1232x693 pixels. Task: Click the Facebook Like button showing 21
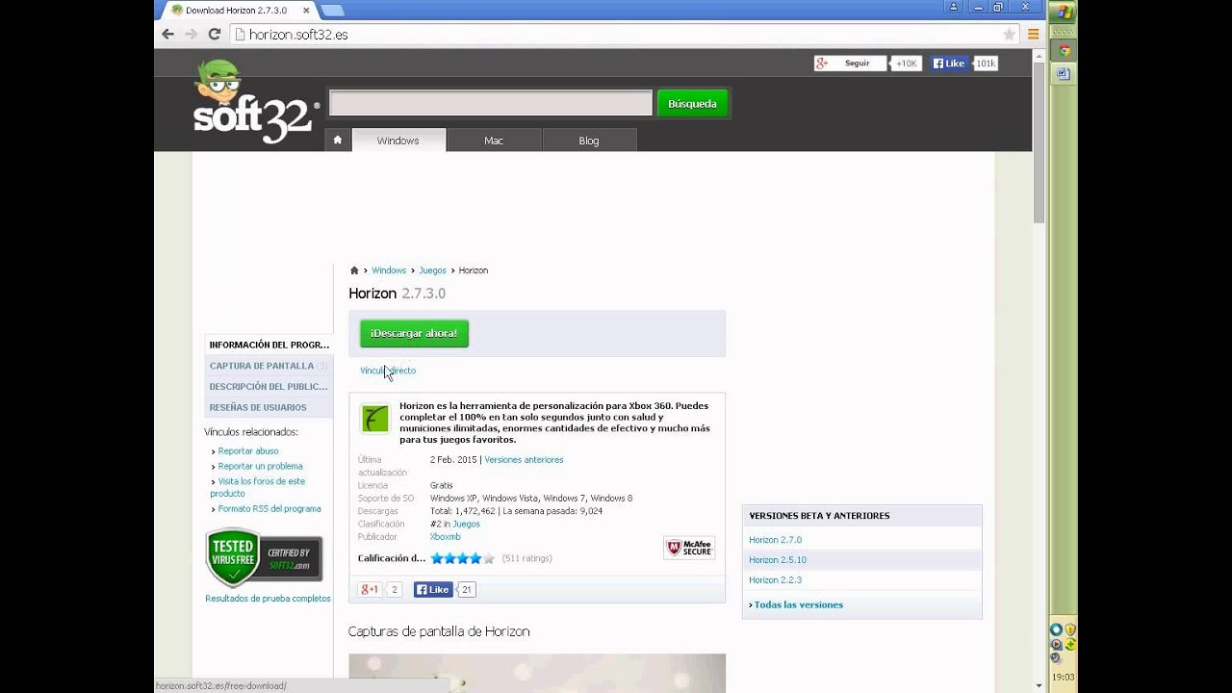[x=433, y=590]
